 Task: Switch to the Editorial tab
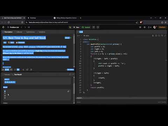click(x=19, y=32)
